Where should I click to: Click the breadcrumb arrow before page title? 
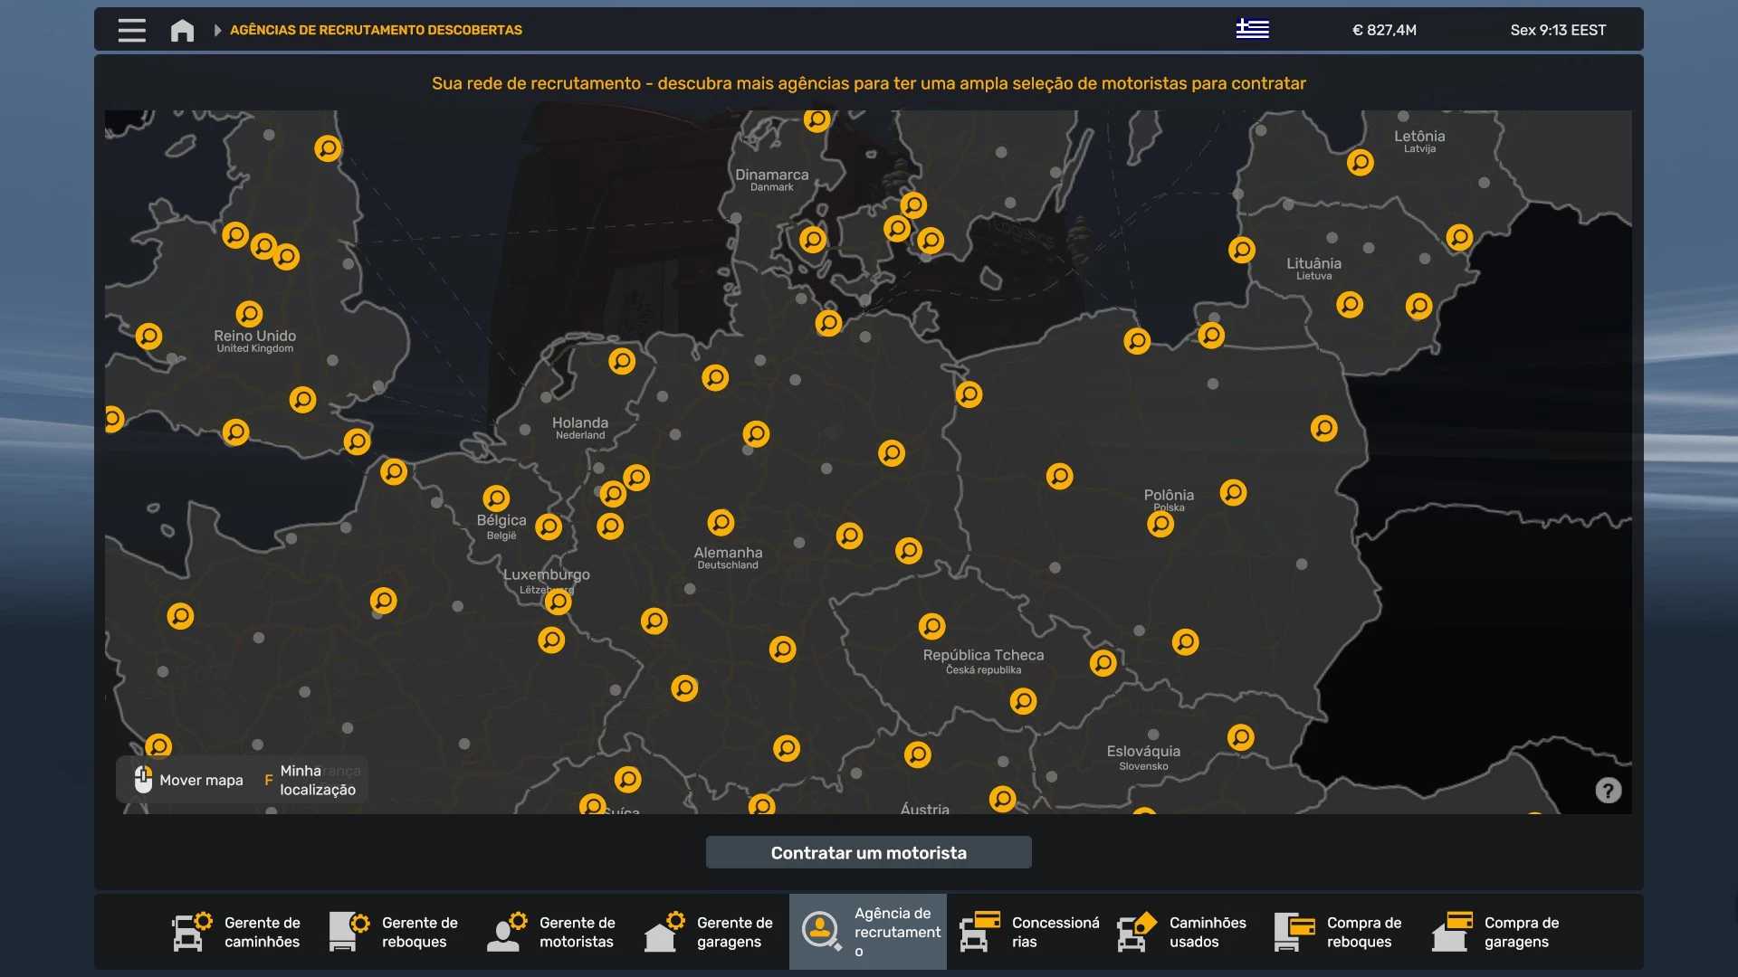(217, 30)
